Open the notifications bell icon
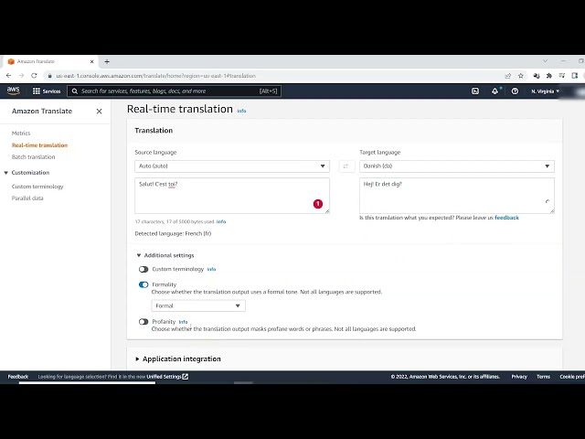Viewport: 585px width, 439px height. pos(495,91)
